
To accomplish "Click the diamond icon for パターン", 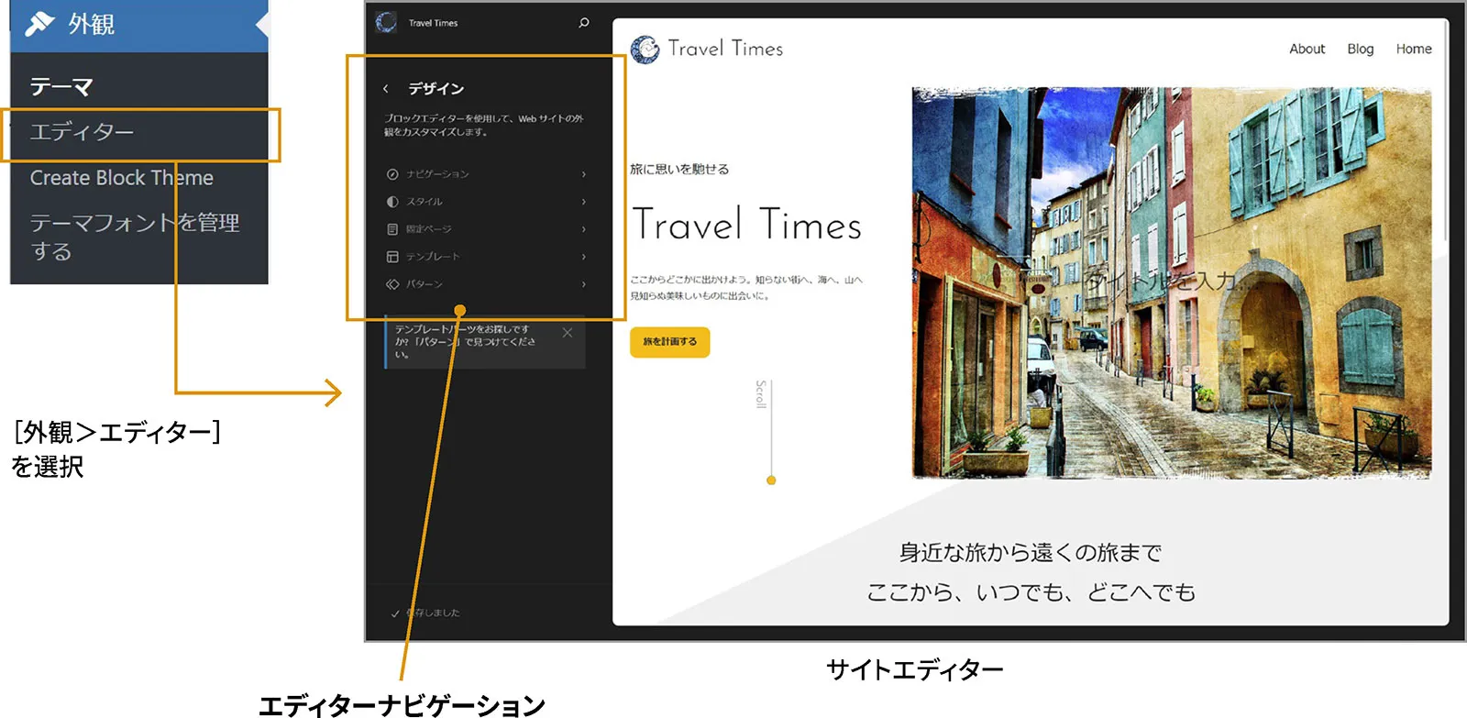I will tap(392, 284).
